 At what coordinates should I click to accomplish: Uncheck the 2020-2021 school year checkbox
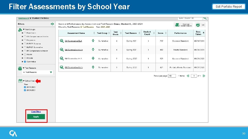pos(25,90)
